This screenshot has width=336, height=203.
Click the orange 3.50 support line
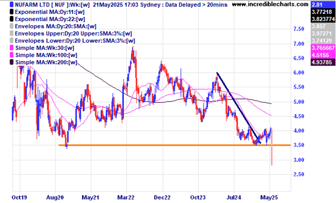pyautogui.click(x=175, y=145)
